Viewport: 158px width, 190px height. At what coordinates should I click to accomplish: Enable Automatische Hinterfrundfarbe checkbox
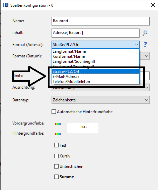click(54, 111)
